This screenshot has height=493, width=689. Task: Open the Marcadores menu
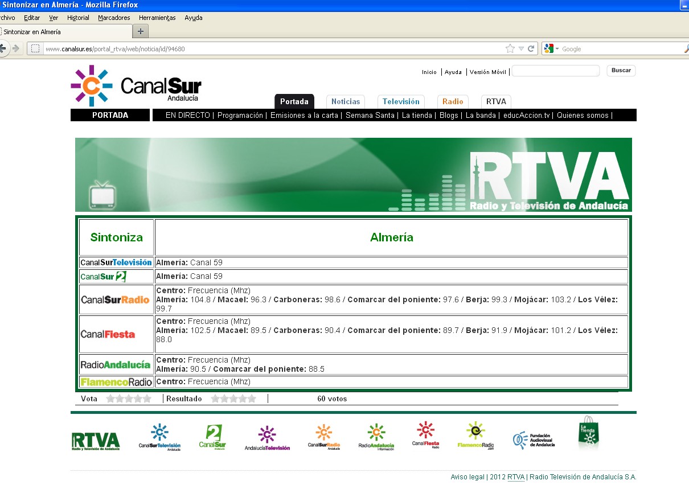[114, 18]
